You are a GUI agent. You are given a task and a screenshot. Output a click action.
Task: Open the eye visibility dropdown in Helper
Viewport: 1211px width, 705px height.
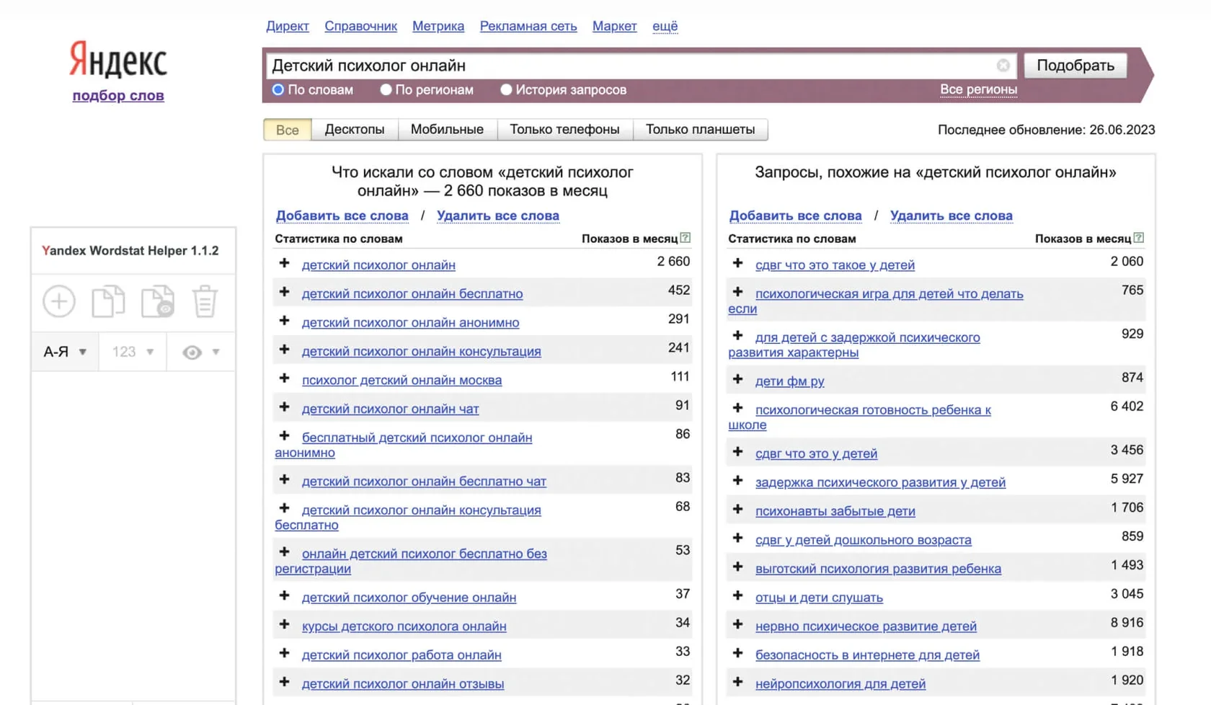200,352
